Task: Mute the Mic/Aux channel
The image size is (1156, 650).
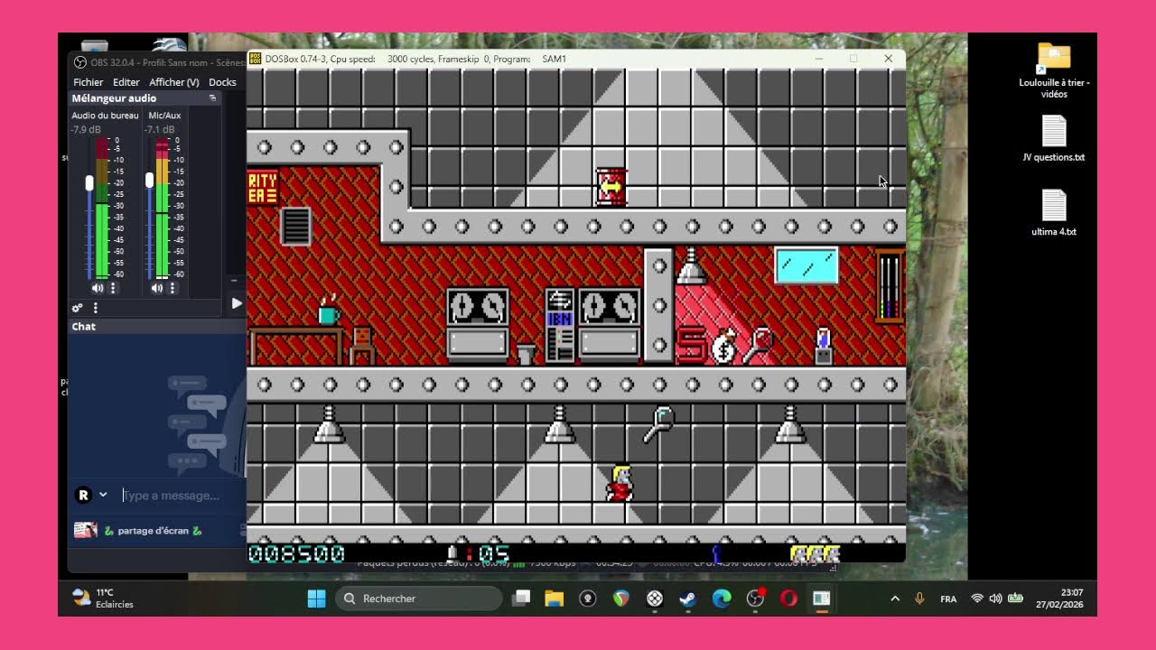Action: click(x=157, y=288)
